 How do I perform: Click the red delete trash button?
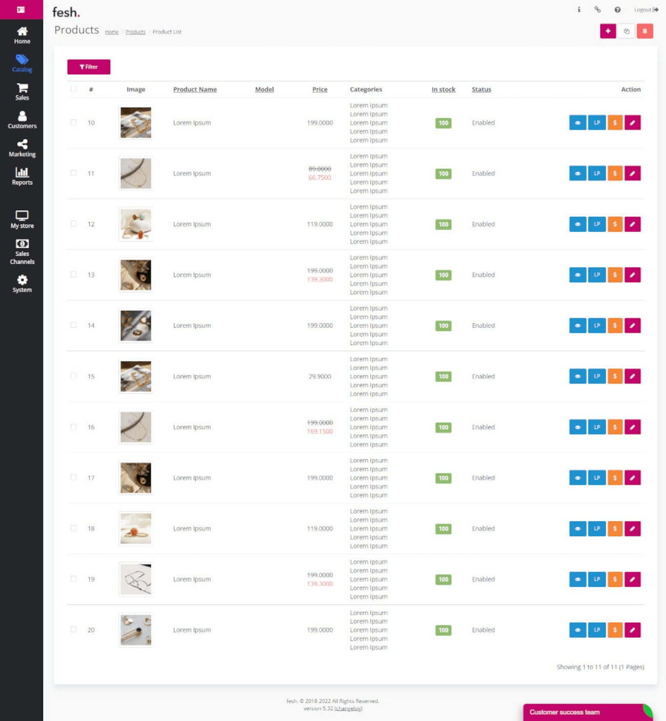[644, 31]
